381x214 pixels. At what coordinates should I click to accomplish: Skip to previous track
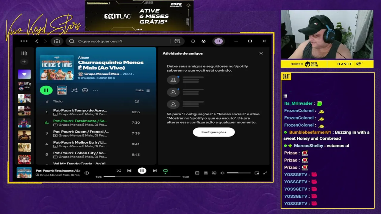point(129,171)
